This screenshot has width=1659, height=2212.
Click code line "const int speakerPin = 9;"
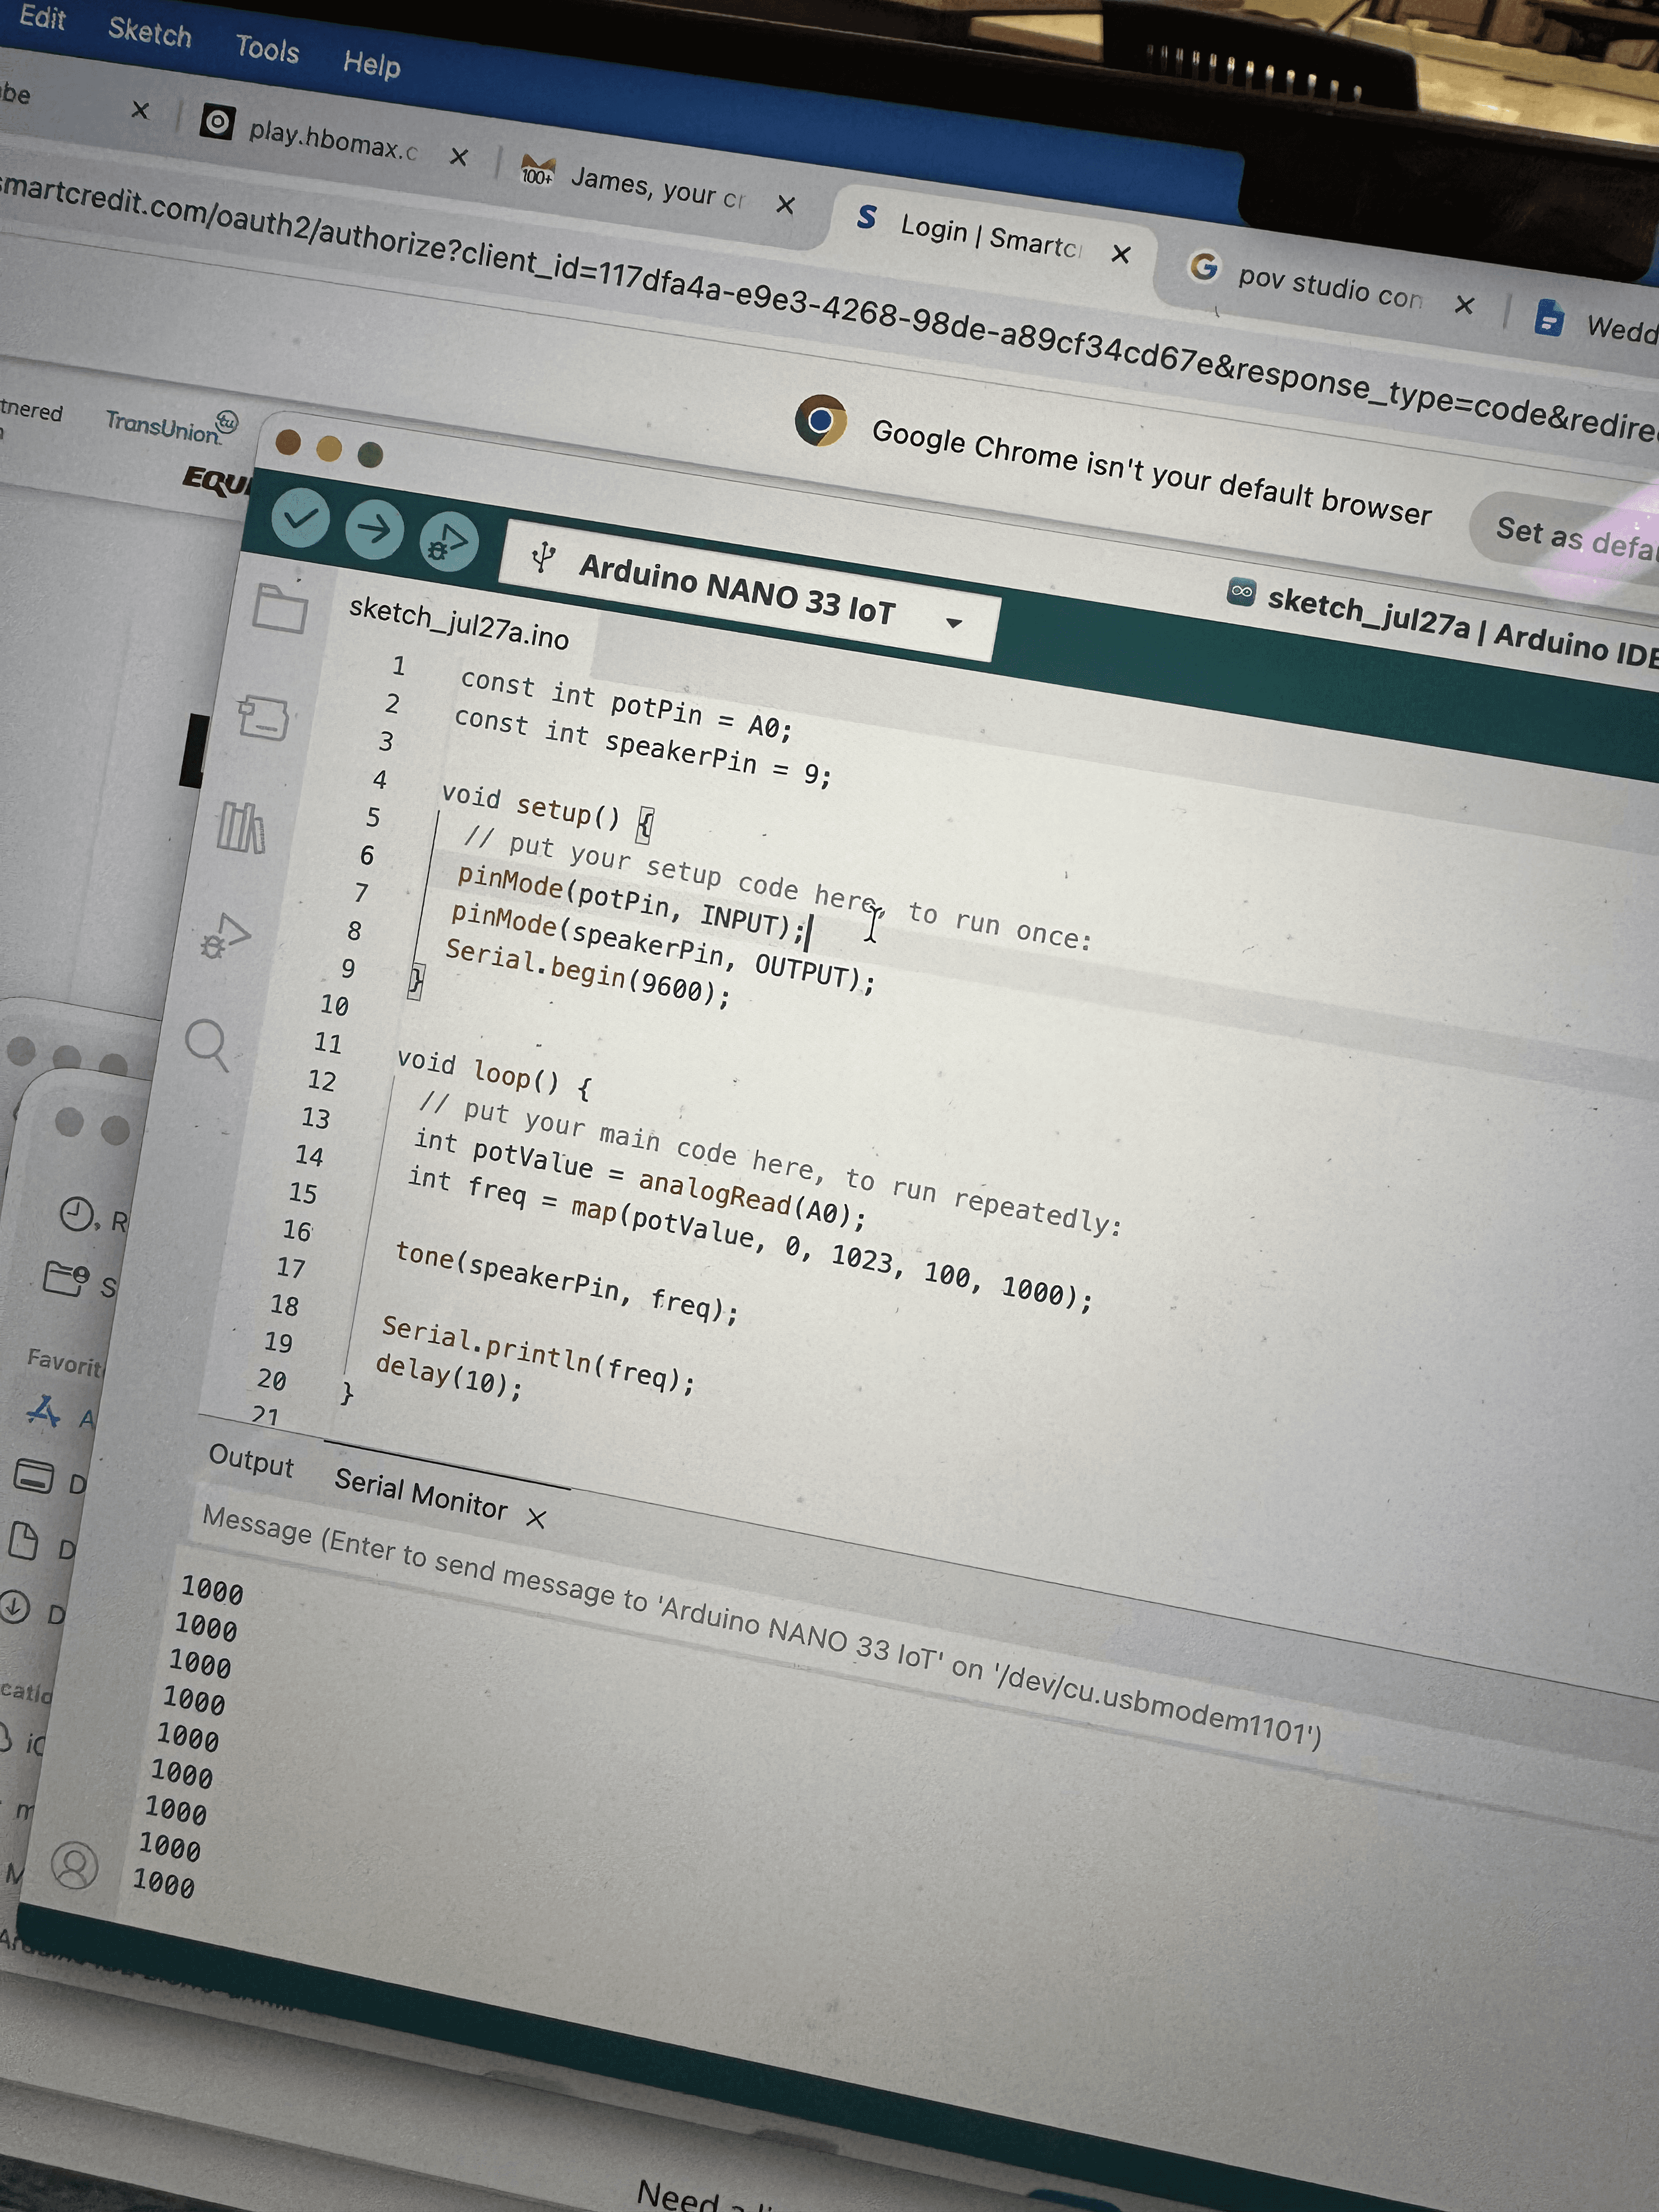tap(643, 748)
